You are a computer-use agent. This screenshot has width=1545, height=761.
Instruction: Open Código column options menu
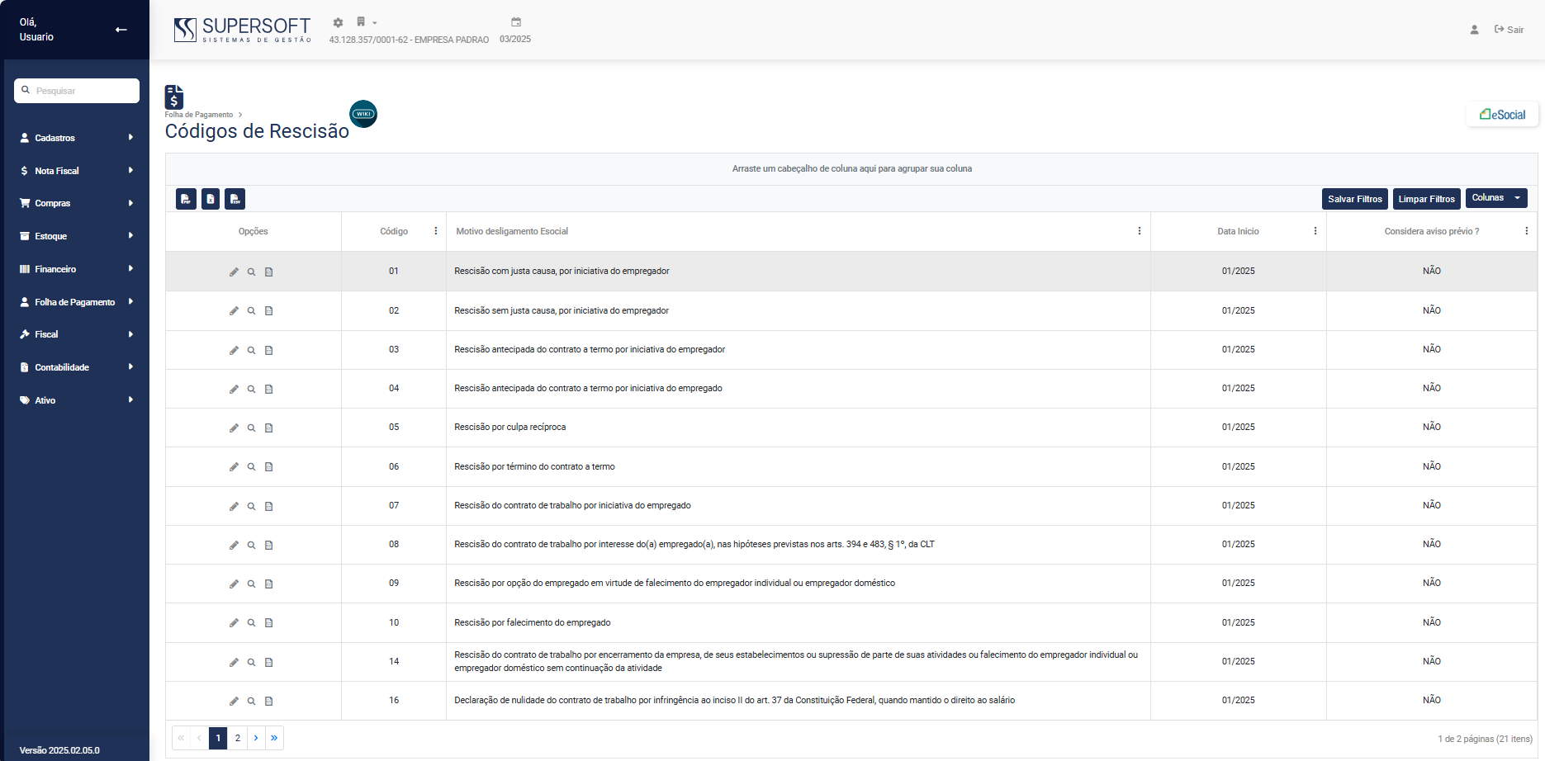point(436,231)
